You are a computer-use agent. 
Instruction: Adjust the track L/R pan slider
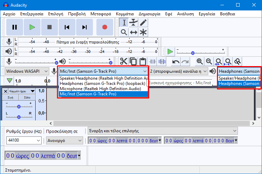point(19,117)
